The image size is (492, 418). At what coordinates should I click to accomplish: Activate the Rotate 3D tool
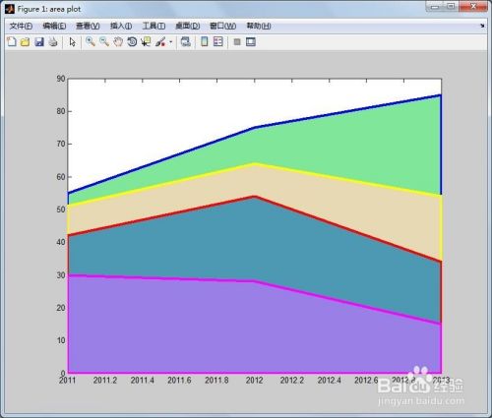(x=132, y=41)
